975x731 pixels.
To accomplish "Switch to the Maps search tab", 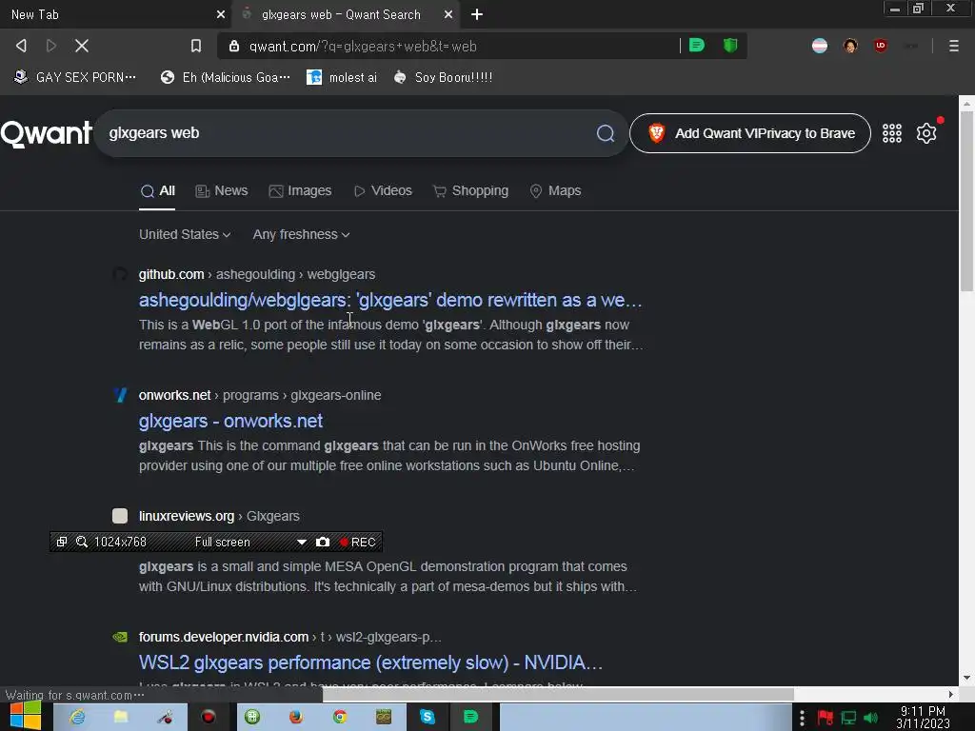I will (x=555, y=190).
